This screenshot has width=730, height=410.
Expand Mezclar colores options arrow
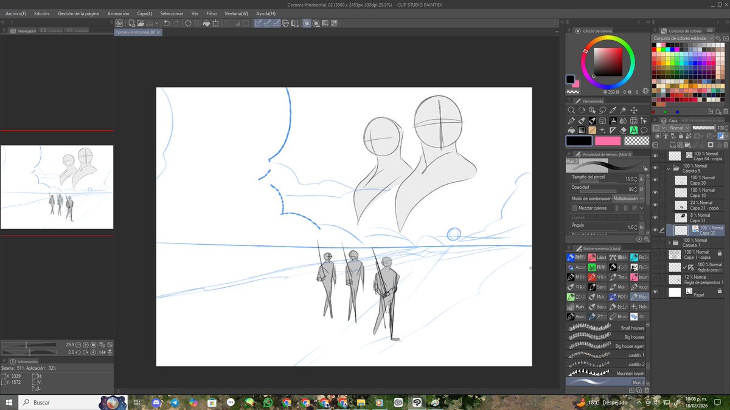pos(641,208)
